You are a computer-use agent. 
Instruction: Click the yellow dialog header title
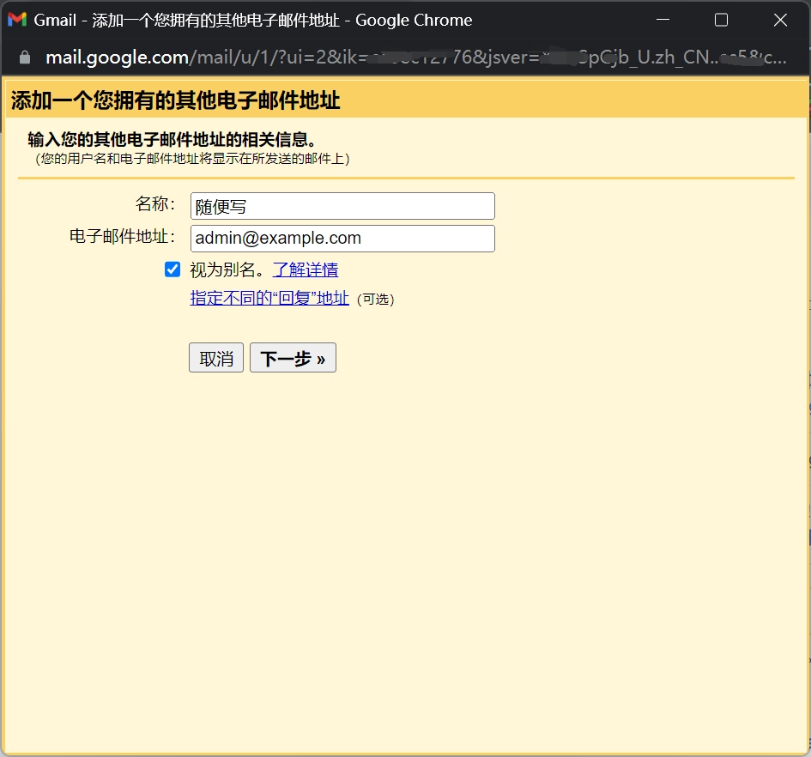click(x=176, y=101)
